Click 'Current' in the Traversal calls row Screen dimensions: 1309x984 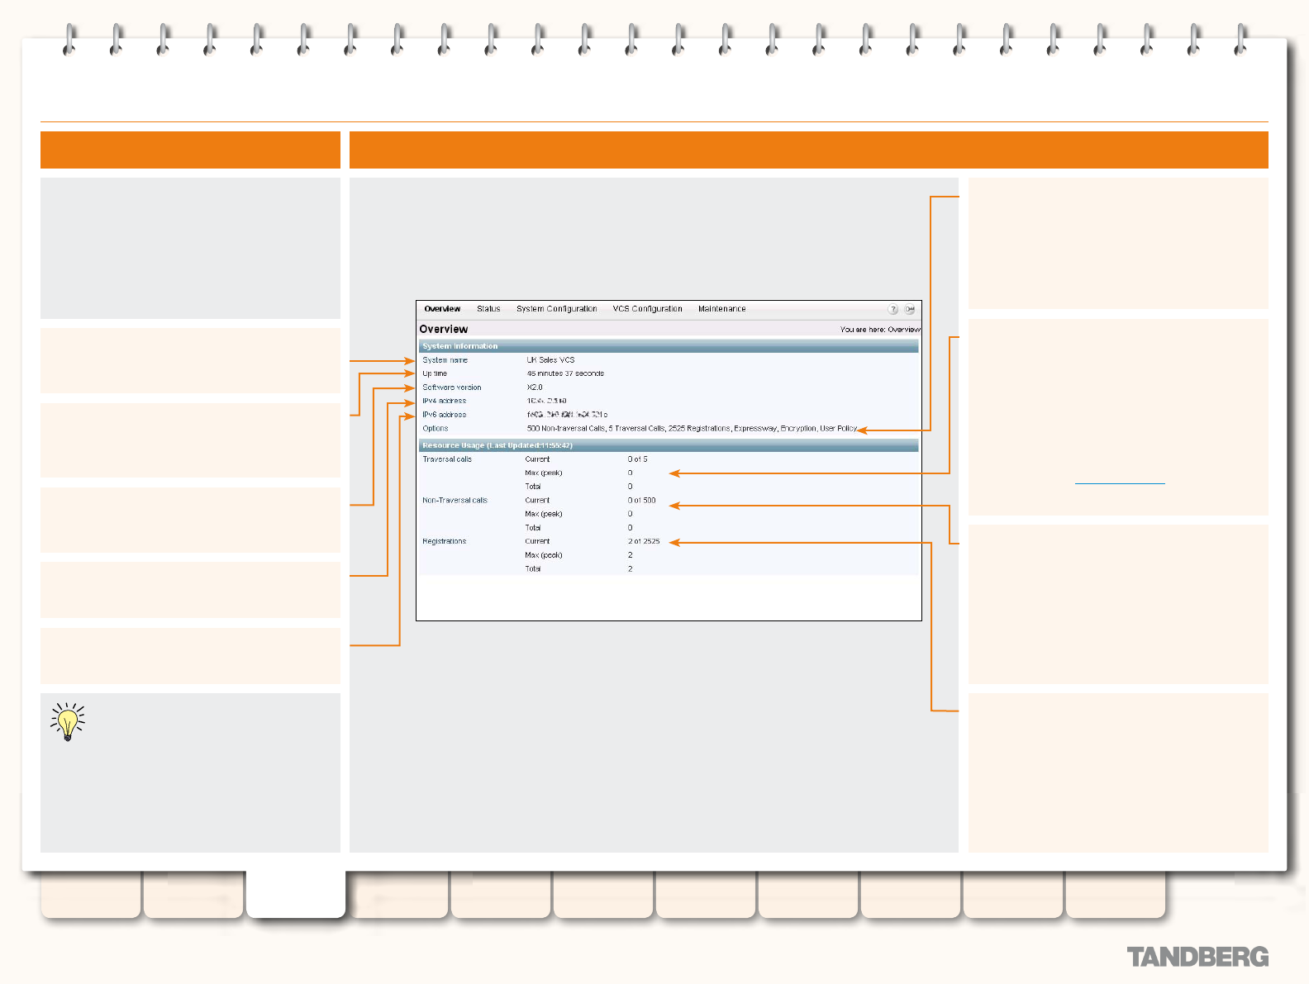(537, 459)
